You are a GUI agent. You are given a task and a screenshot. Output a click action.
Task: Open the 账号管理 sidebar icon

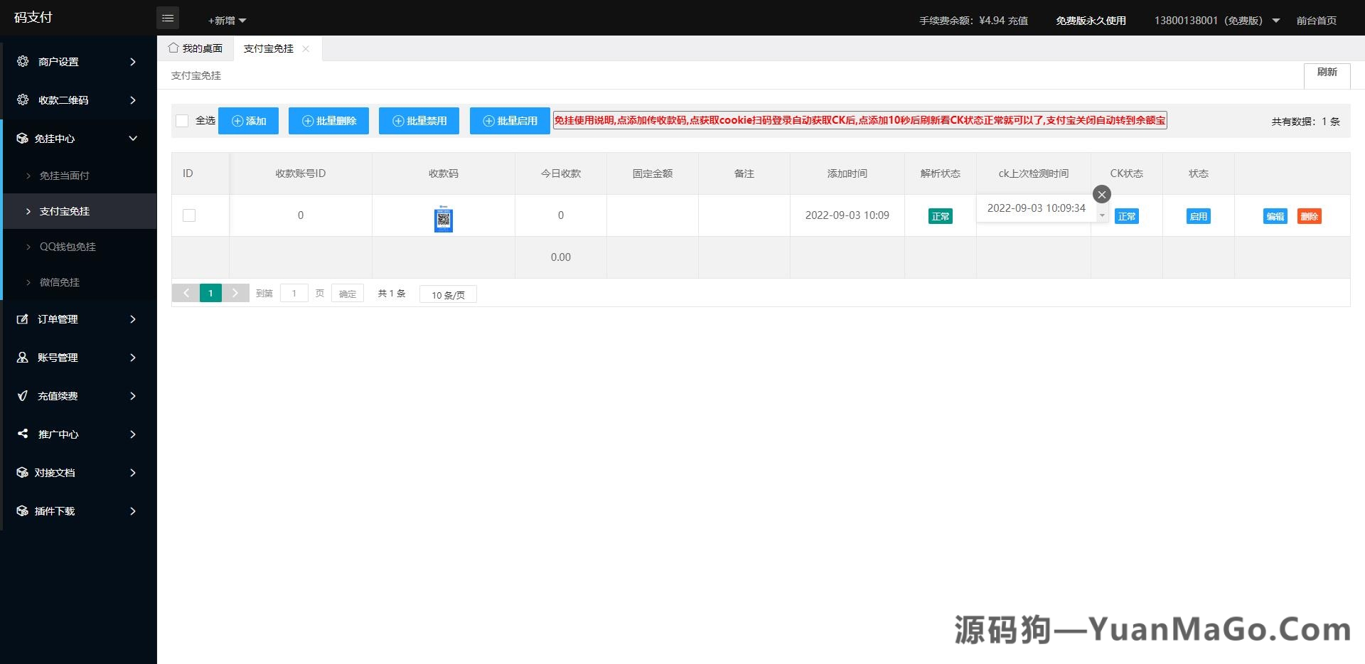(x=22, y=358)
